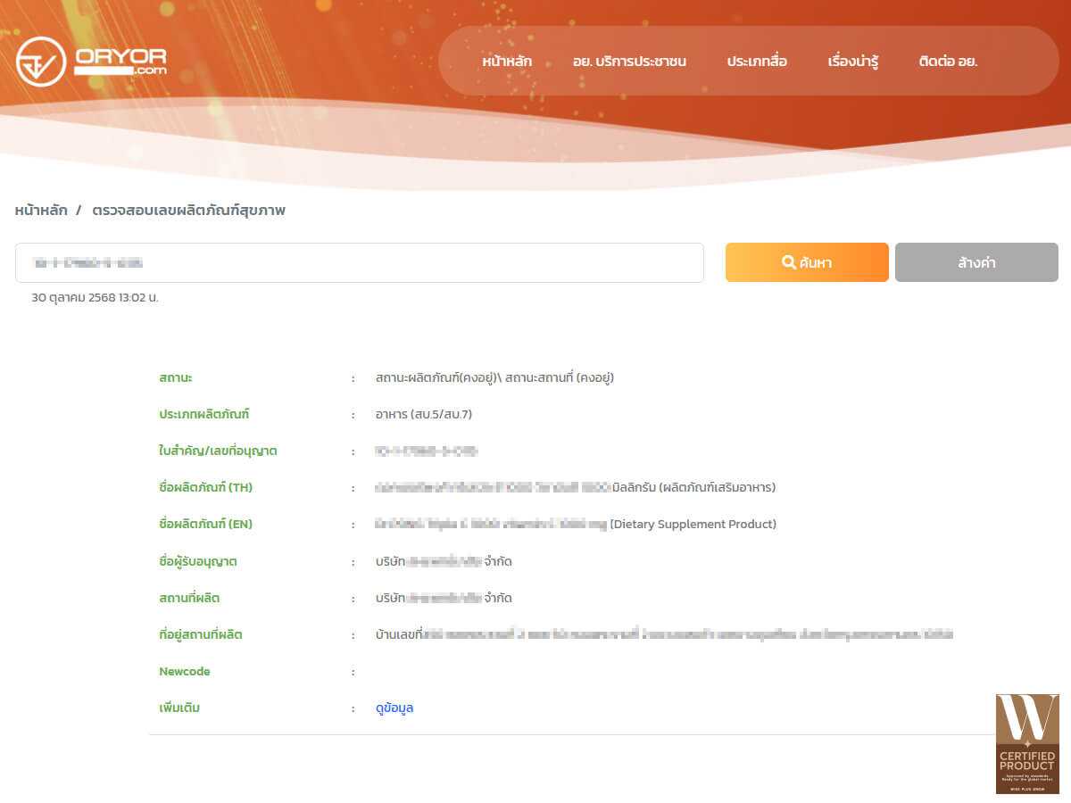
Task: Click the ORYOR circular logo icon
Action: tap(41, 62)
